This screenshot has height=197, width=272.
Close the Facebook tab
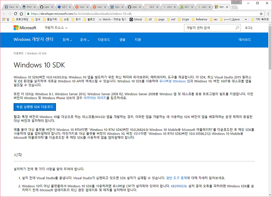tap(17, 7)
